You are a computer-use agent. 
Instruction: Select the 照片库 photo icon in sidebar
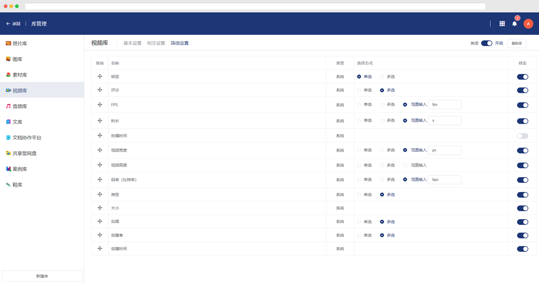tap(8, 43)
